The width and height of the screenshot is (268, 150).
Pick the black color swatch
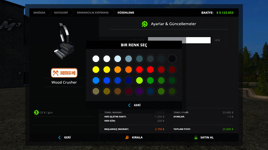pyautogui.click(x=172, y=59)
